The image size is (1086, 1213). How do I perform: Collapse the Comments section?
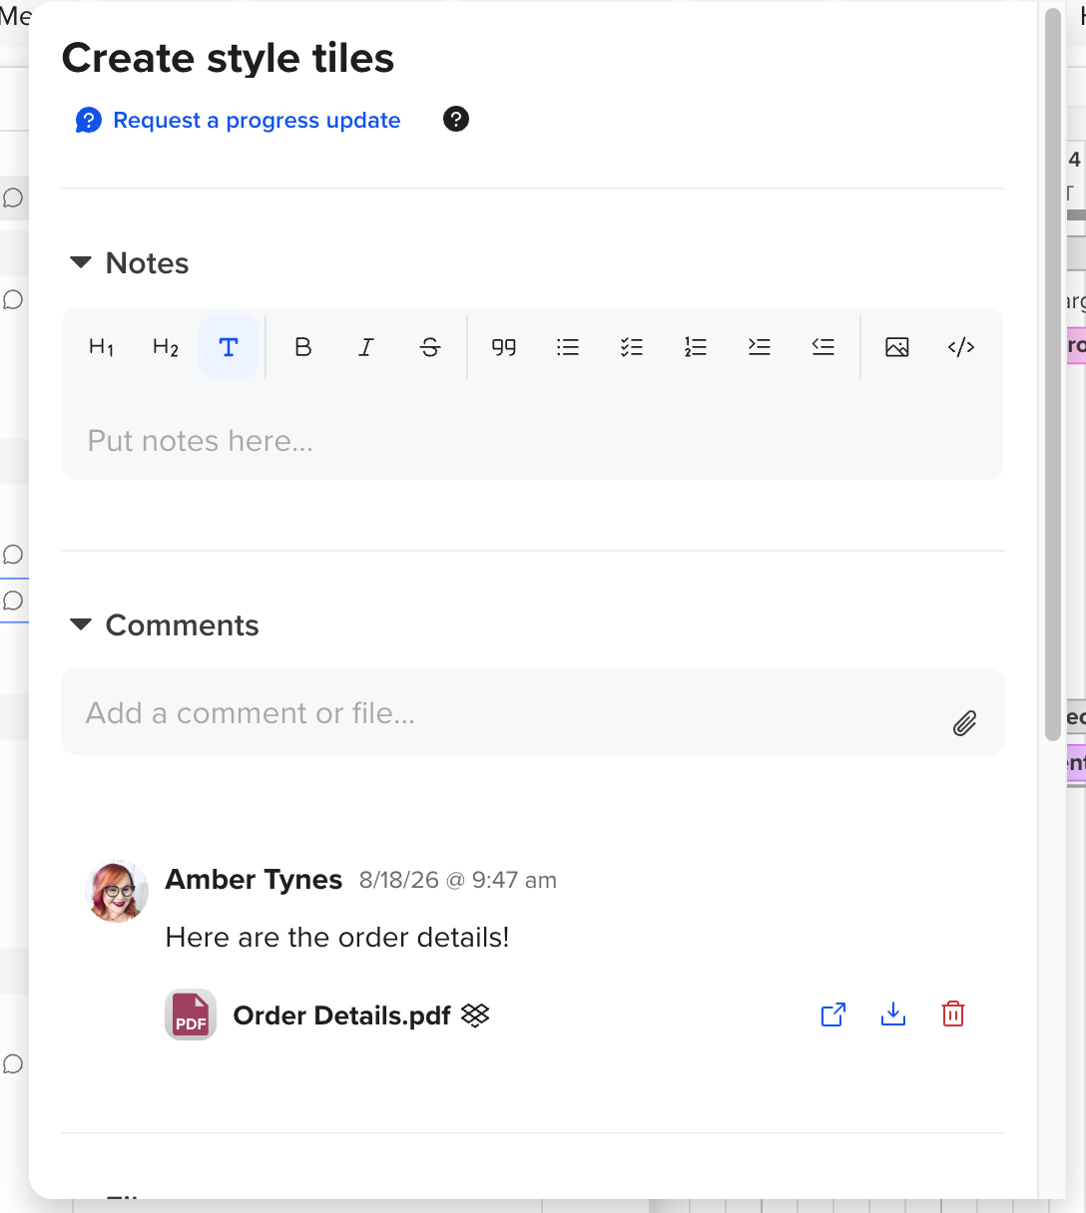point(81,625)
